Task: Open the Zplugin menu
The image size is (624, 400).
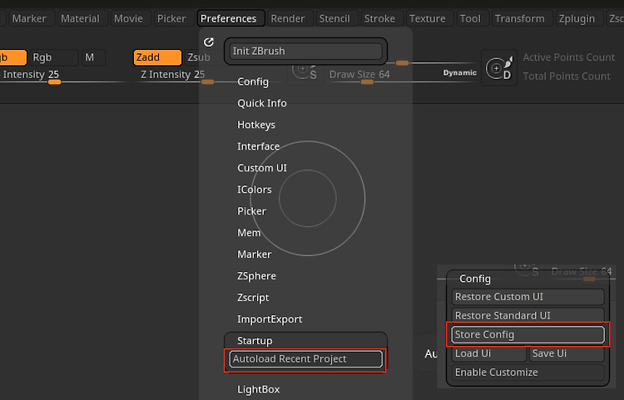Action: pos(577,18)
